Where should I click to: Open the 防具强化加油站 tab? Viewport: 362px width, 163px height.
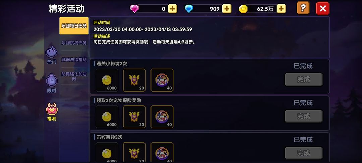point(74,77)
